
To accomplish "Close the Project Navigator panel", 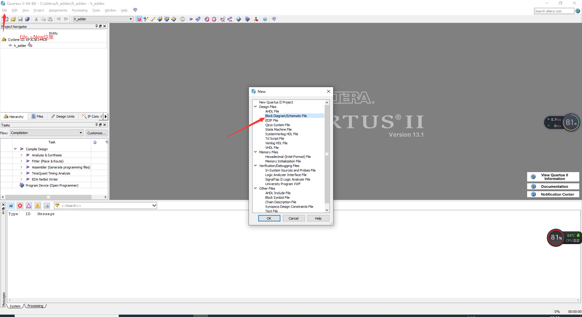I will [105, 26].
